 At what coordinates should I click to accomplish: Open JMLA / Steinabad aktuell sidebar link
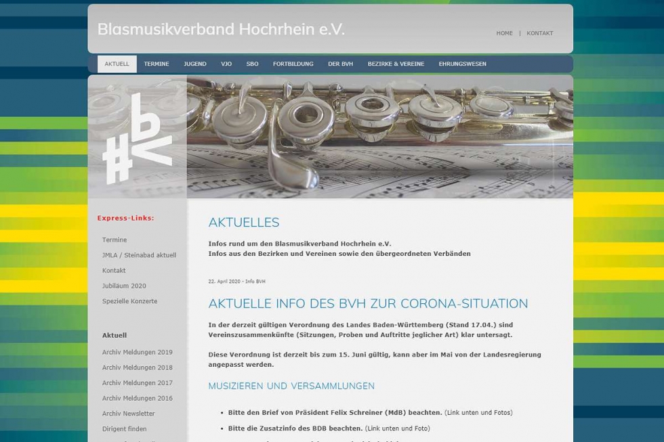(x=139, y=255)
